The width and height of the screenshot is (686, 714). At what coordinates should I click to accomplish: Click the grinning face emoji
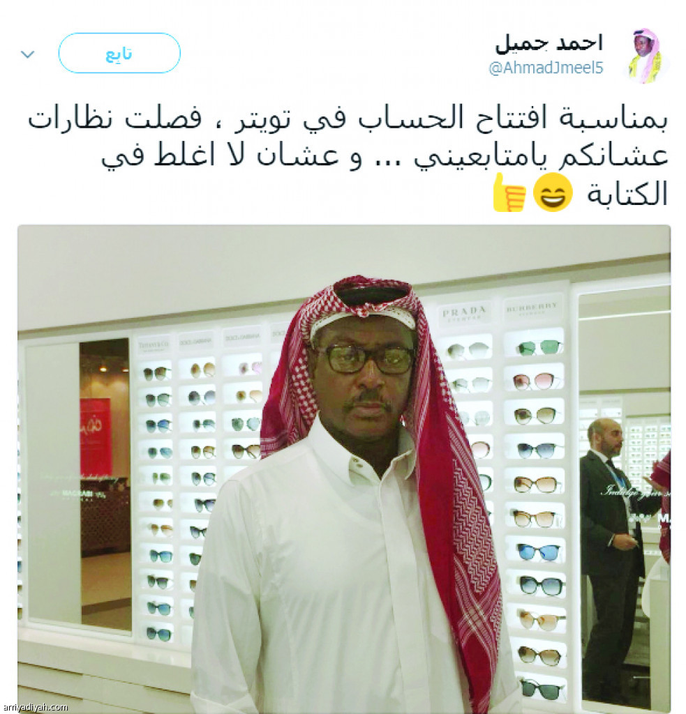tap(553, 192)
